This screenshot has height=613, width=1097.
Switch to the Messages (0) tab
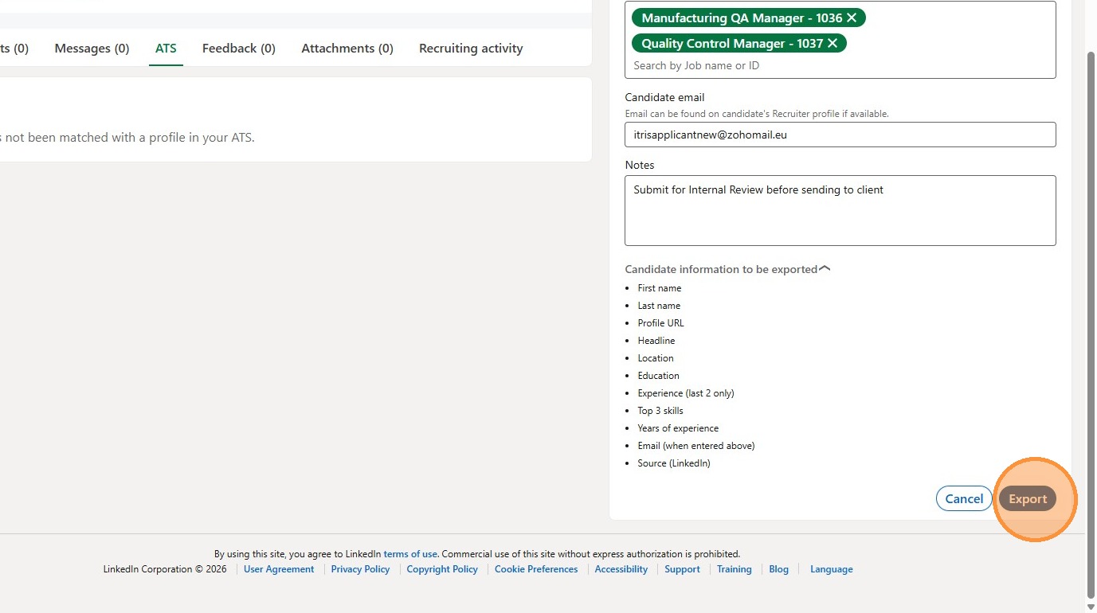[x=92, y=49]
